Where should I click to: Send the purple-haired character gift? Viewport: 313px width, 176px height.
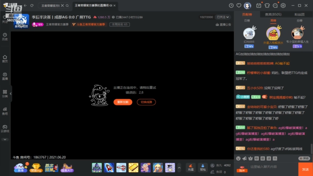(x=146, y=168)
